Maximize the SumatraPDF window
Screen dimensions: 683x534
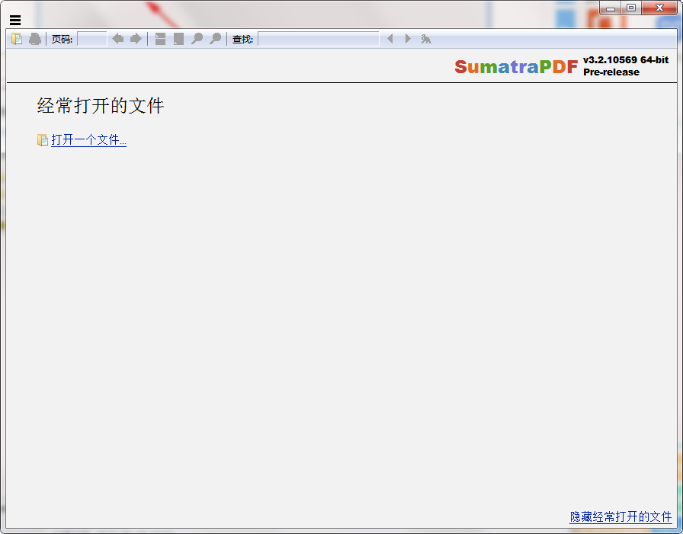pos(630,8)
